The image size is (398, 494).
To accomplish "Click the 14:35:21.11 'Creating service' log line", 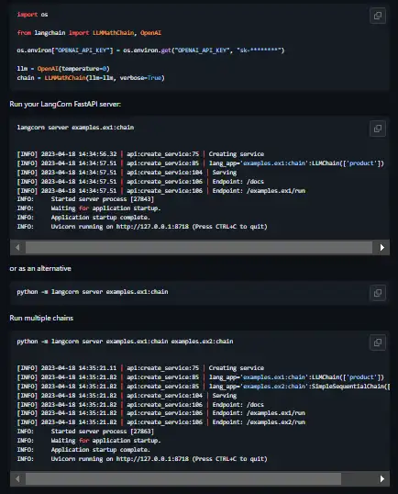I will (140, 368).
